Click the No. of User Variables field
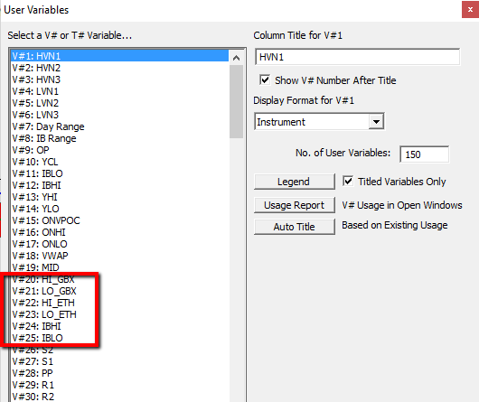The width and height of the screenshot is (479, 402). tap(424, 154)
